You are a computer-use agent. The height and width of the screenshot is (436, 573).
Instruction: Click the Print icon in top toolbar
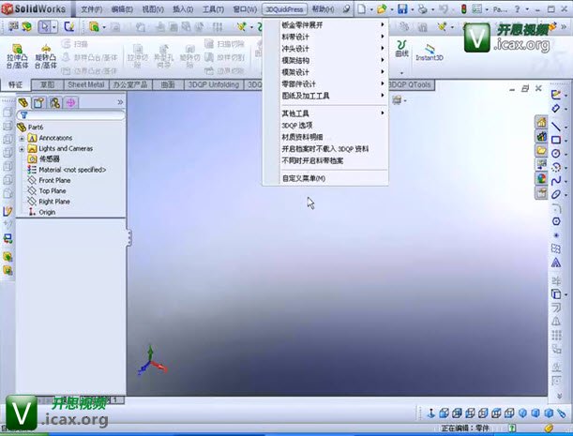point(422,8)
